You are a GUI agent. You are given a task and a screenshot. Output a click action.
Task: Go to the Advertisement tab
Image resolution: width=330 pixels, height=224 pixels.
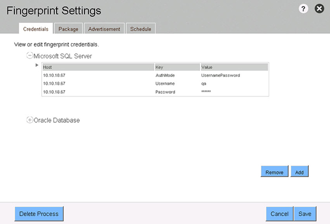104,29
